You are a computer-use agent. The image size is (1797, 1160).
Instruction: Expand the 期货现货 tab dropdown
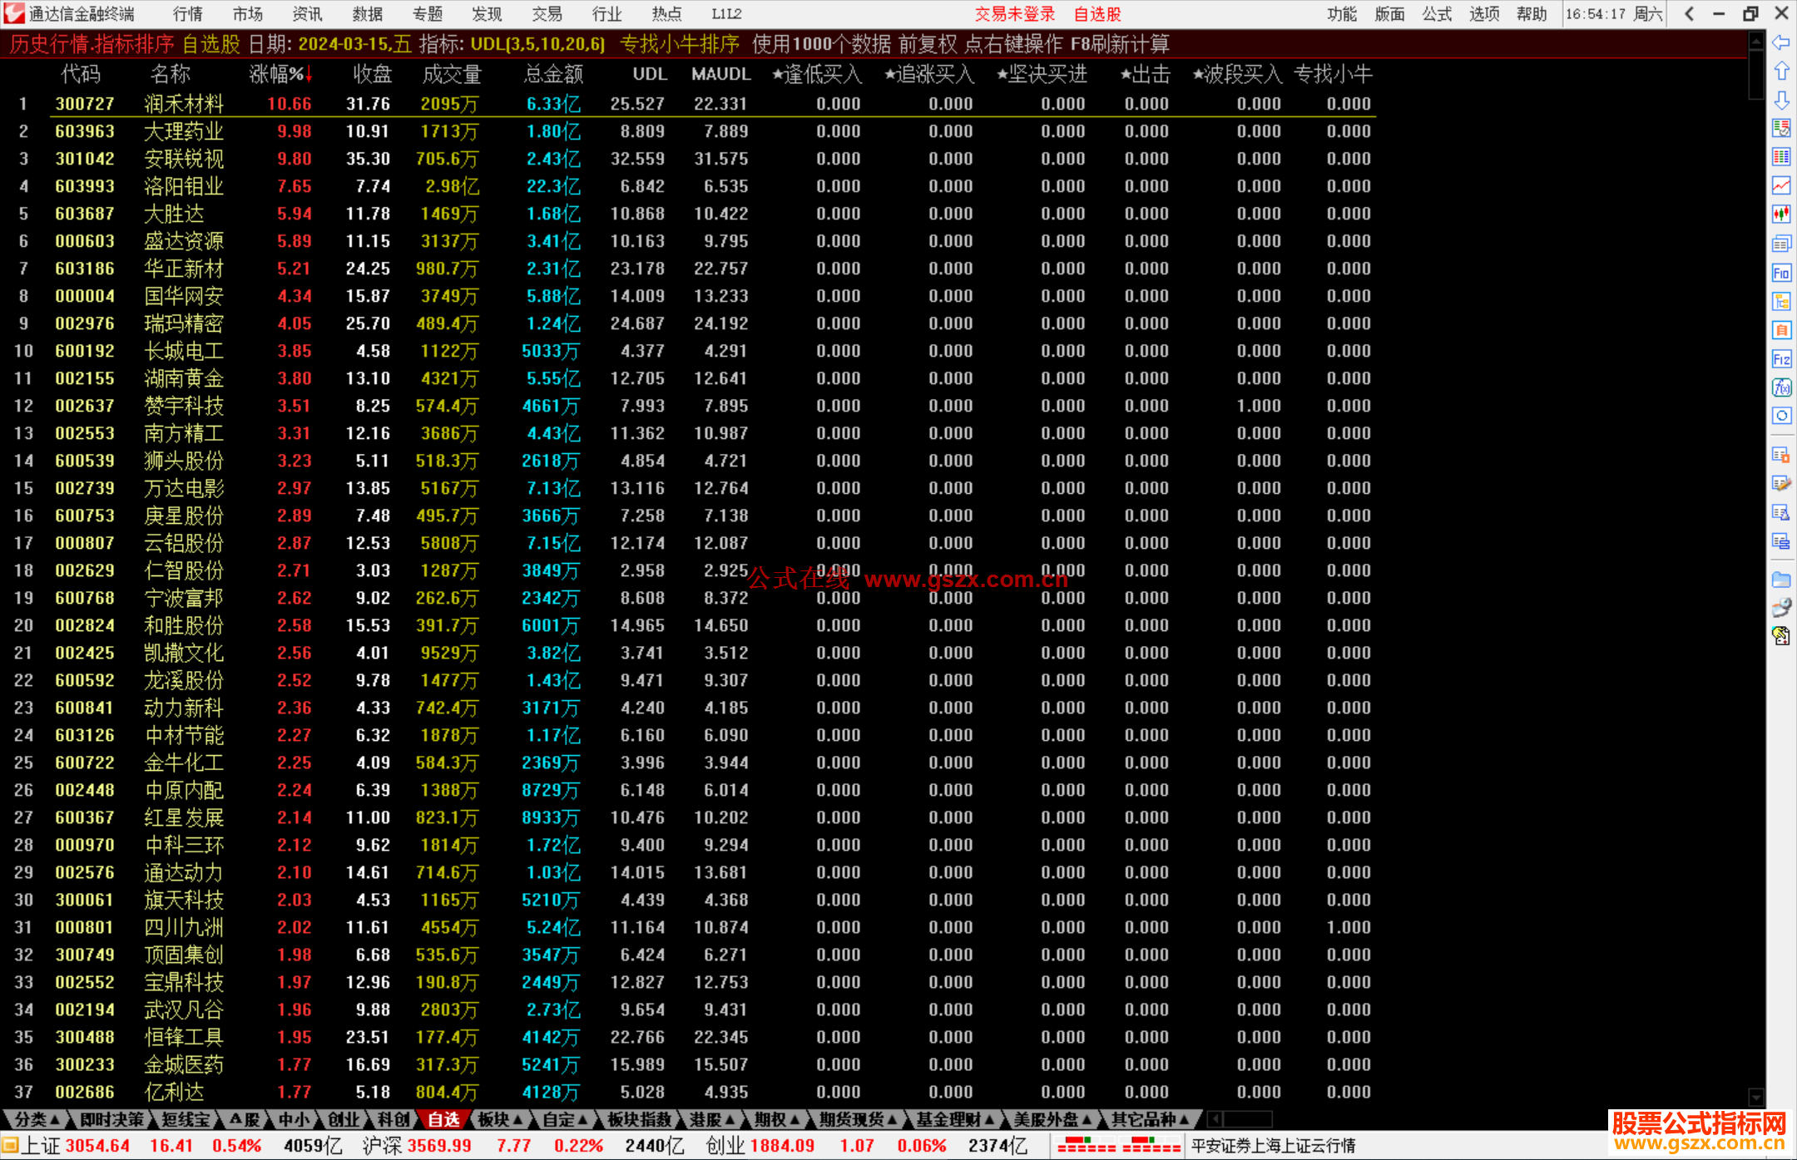858,1119
